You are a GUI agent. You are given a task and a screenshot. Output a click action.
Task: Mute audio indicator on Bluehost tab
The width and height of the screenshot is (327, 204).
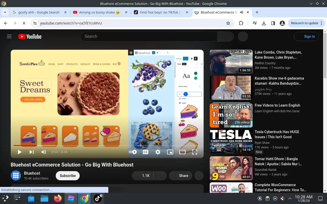pyautogui.click(x=242, y=12)
